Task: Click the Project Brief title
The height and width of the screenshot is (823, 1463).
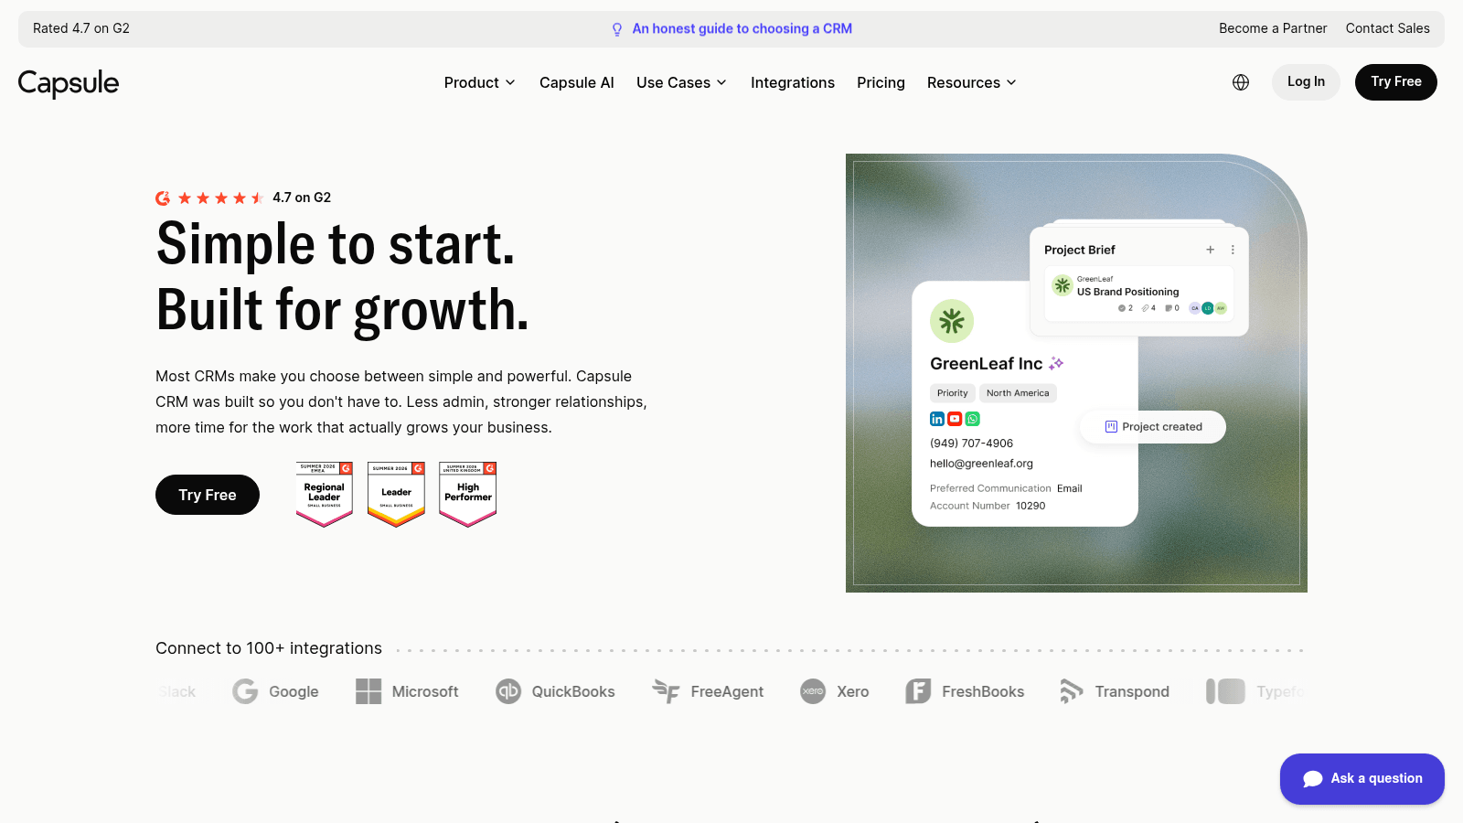Action: [1080, 250]
